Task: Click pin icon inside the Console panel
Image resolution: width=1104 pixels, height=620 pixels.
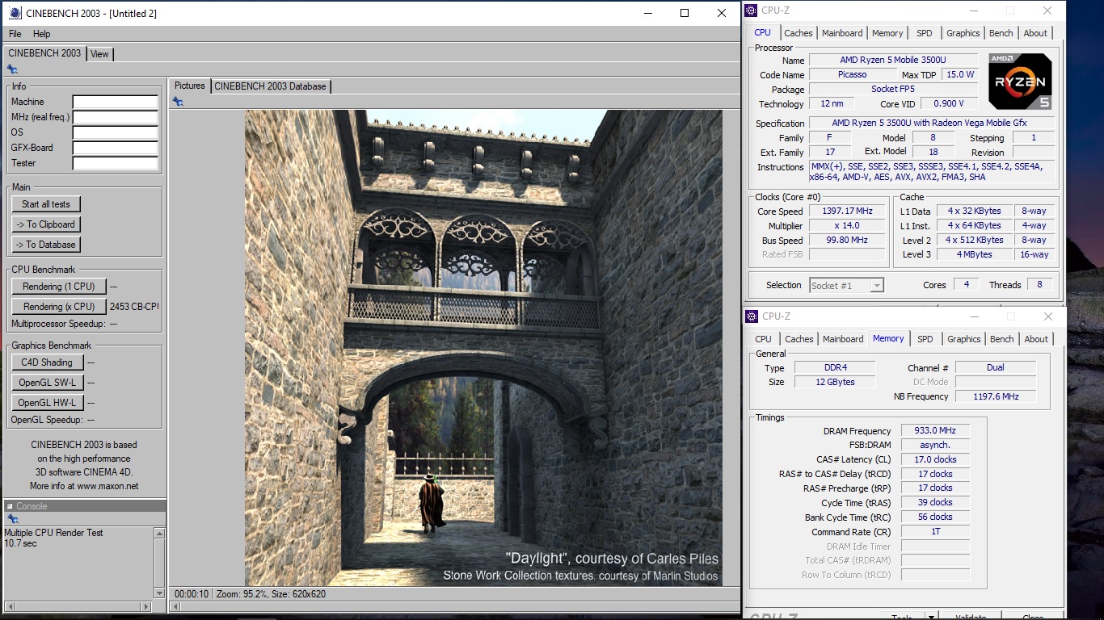Action: pos(12,519)
